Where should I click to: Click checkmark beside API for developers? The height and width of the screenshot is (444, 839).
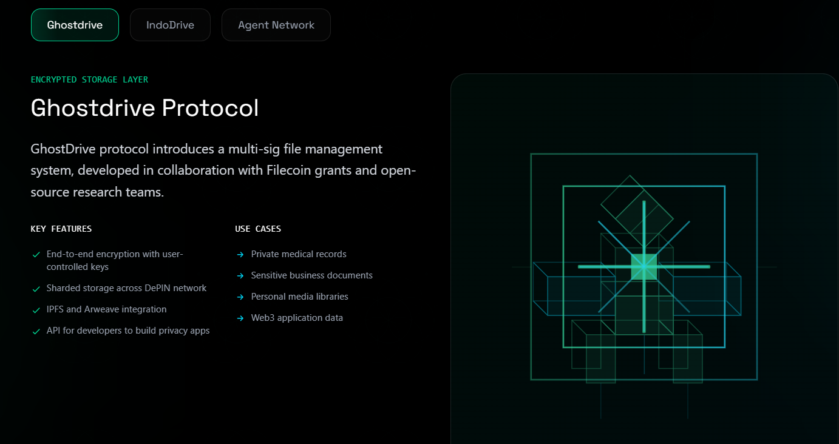click(x=36, y=331)
